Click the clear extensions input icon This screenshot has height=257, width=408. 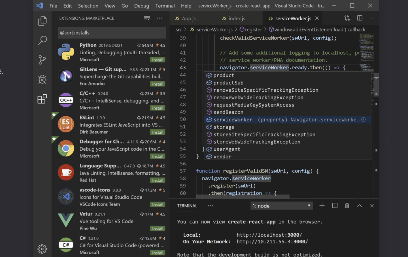[147, 18]
